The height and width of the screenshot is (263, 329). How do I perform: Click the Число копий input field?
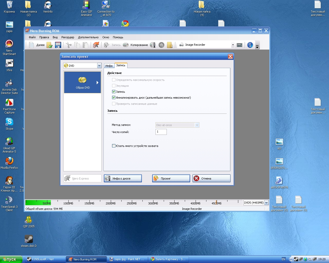[161, 132]
